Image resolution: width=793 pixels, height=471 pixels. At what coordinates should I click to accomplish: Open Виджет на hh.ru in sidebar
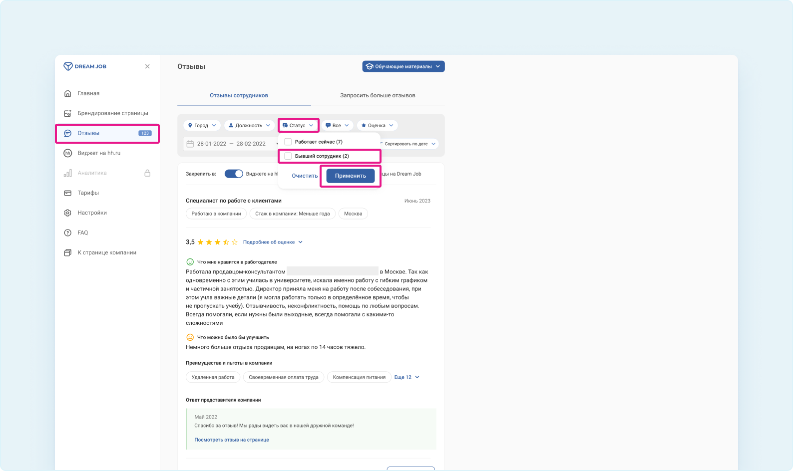99,153
